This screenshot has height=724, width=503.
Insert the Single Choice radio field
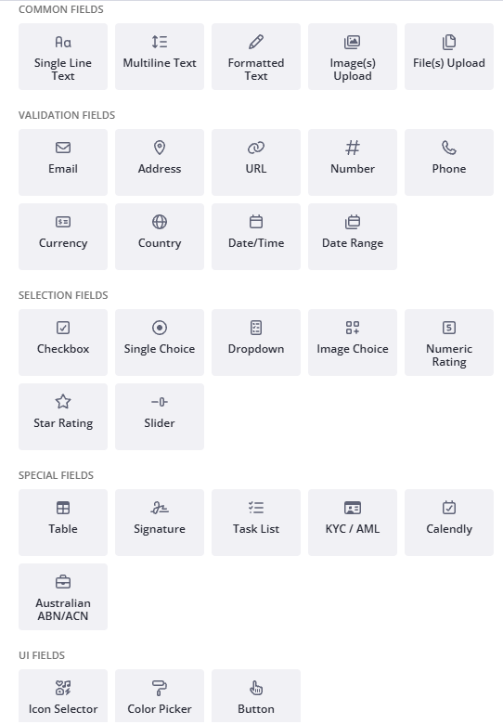coord(160,343)
